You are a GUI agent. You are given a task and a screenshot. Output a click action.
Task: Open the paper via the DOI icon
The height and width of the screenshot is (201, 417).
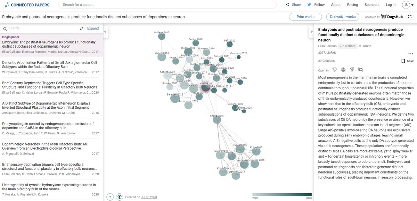pyautogui.click(x=343, y=69)
